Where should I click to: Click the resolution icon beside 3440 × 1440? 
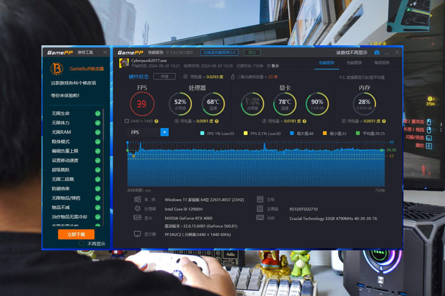pos(127,121)
